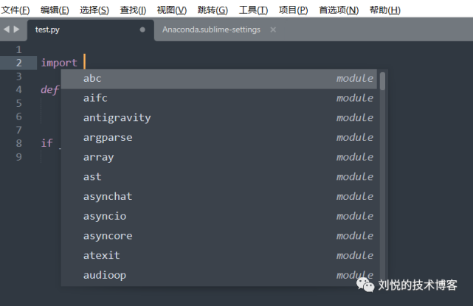Screen dimensions: 473x306
Task: Pick array module suggestion
Action: (218, 157)
